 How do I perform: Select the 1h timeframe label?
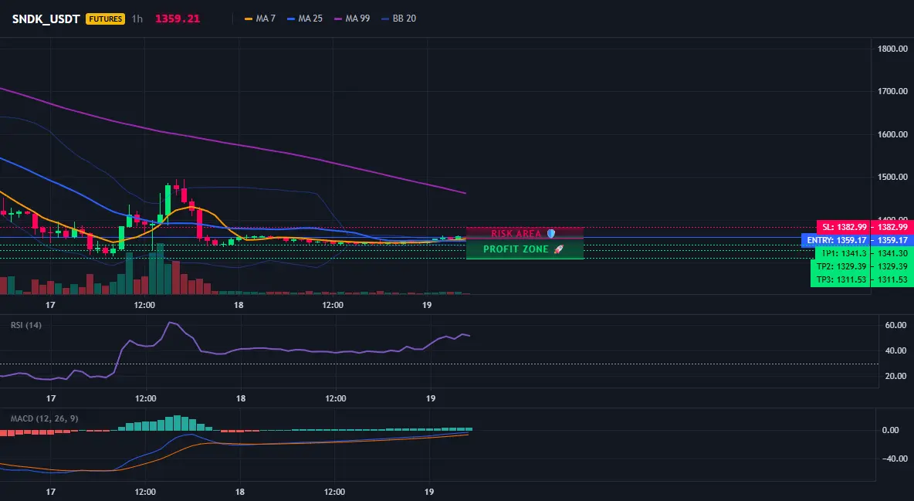tap(137, 19)
